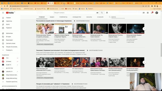Open the notifications bell
Viewport: 162px width, 91px height.
tap(152, 13)
